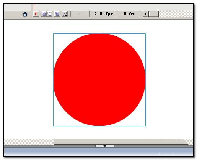Toggle the onion skin button

[44, 14]
